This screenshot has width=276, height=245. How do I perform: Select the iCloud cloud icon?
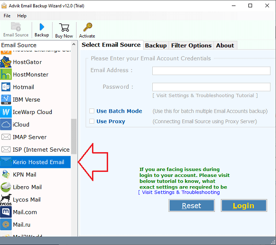click(x=6, y=125)
